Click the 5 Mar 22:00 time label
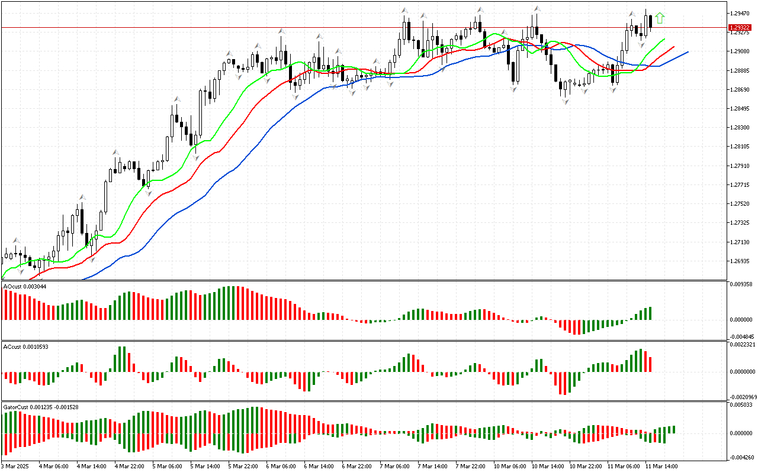 click(x=244, y=466)
